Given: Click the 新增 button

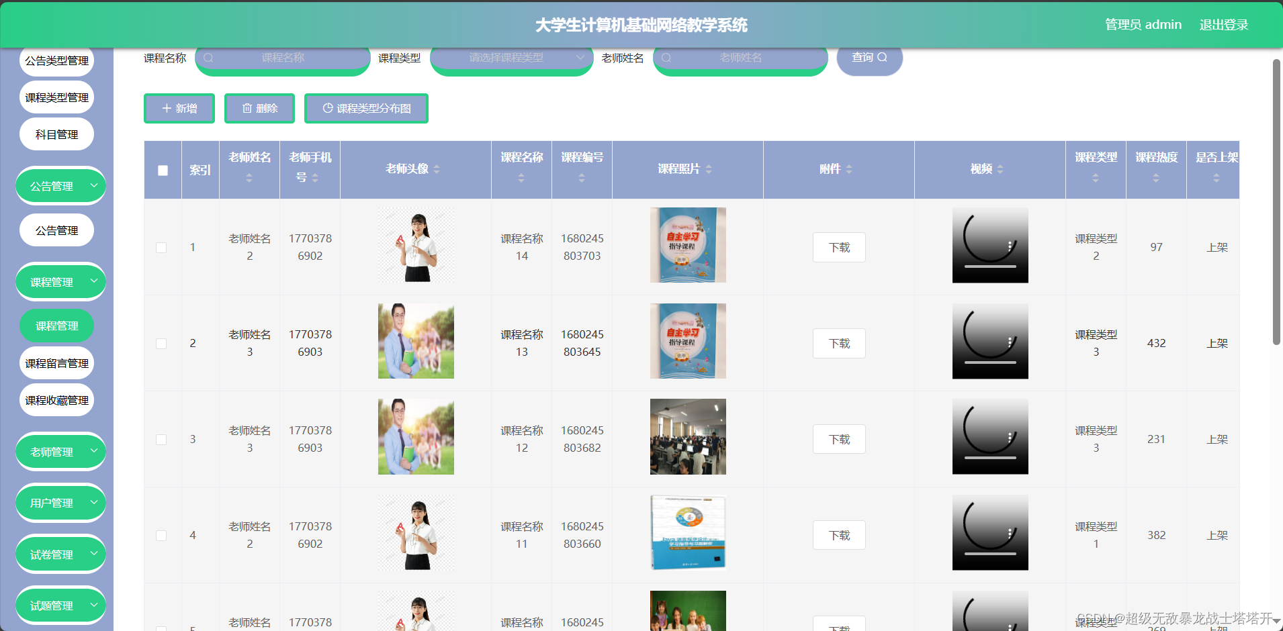Looking at the screenshot, I should (x=179, y=108).
